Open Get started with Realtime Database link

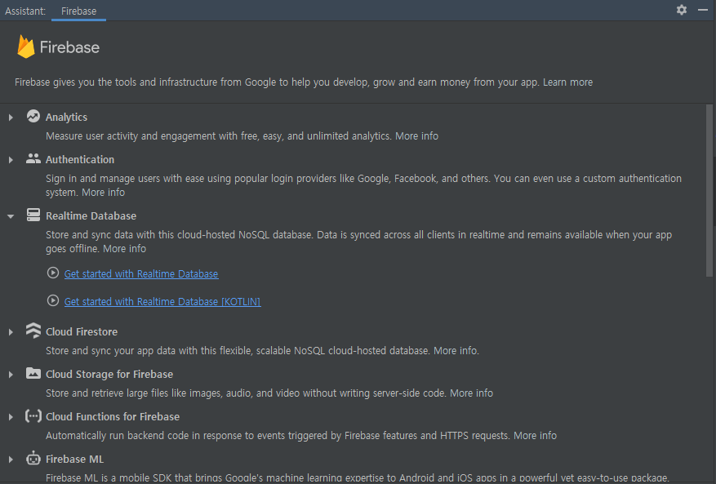(141, 274)
